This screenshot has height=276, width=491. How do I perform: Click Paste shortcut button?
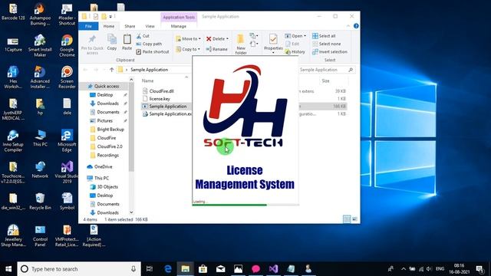(153, 51)
